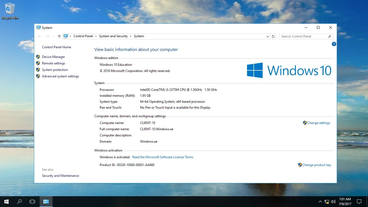Open Security and Maintenance link
The height and width of the screenshot is (207, 368).
pos(60,176)
